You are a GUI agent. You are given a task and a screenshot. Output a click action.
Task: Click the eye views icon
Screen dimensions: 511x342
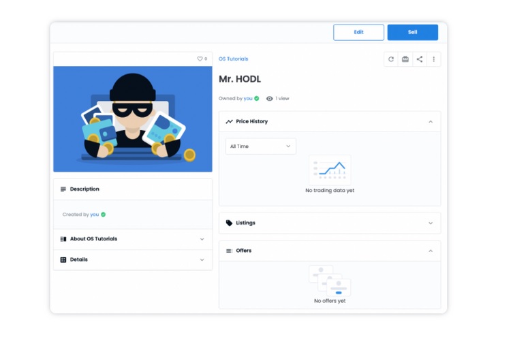pyautogui.click(x=270, y=99)
